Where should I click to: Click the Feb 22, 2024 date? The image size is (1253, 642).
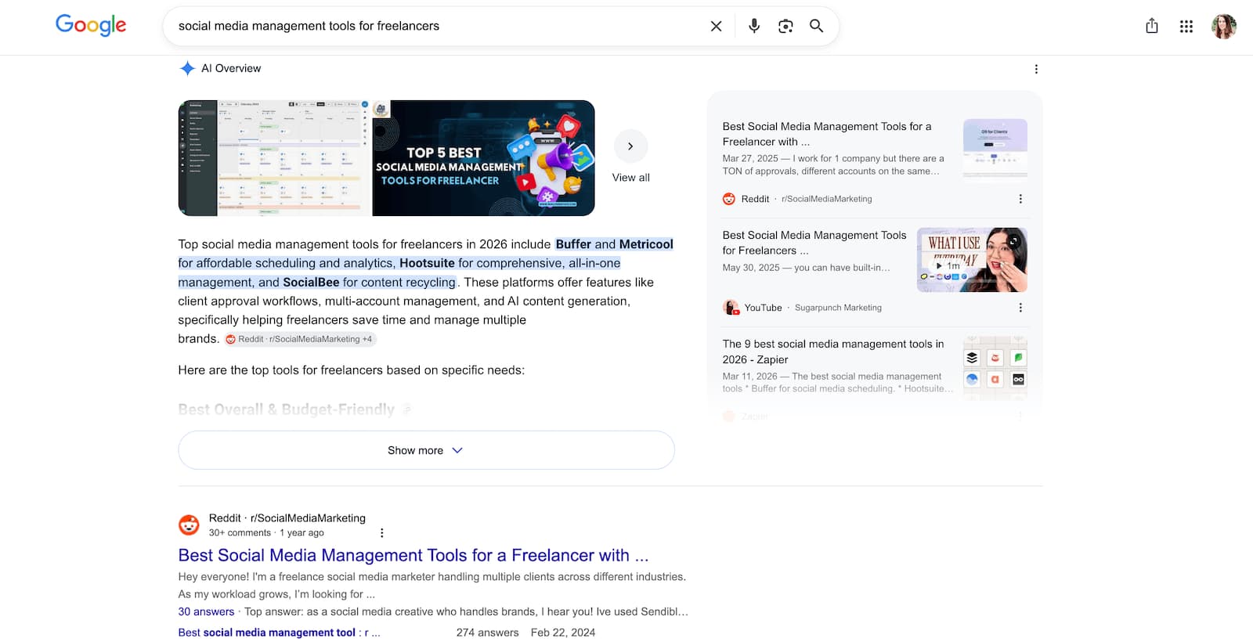click(563, 633)
